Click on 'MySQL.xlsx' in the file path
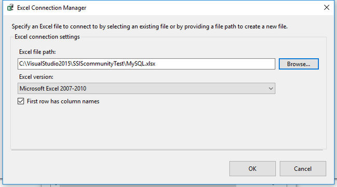337x187 pixels. [141, 63]
